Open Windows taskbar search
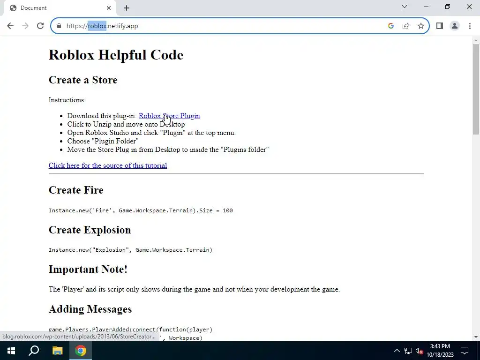480x360 pixels. [x=34, y=351]
